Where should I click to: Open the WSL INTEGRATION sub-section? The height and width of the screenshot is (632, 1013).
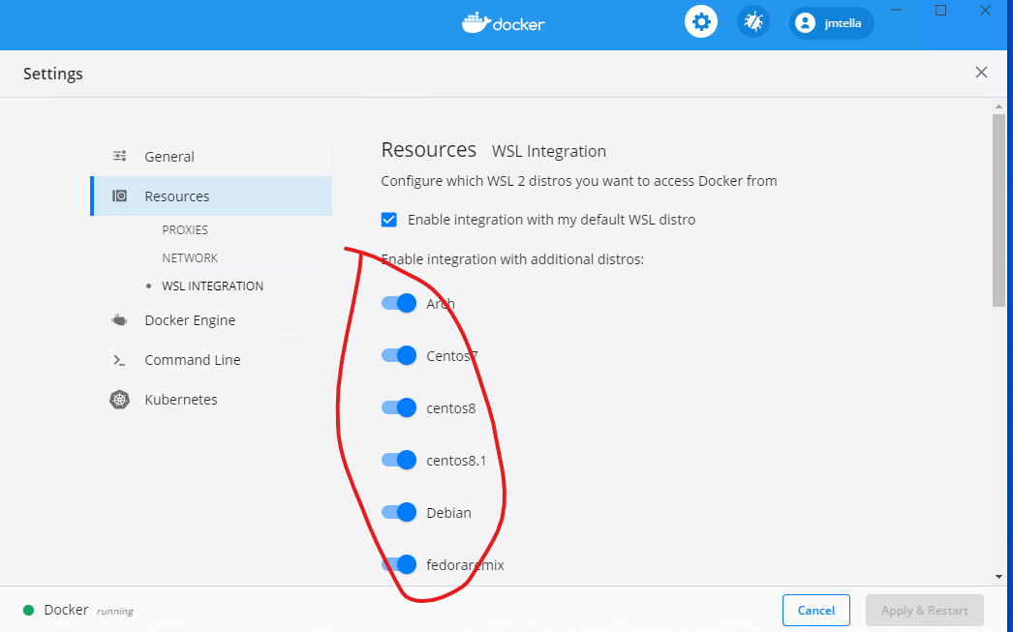pyautogui.click(x=212, y=286)
